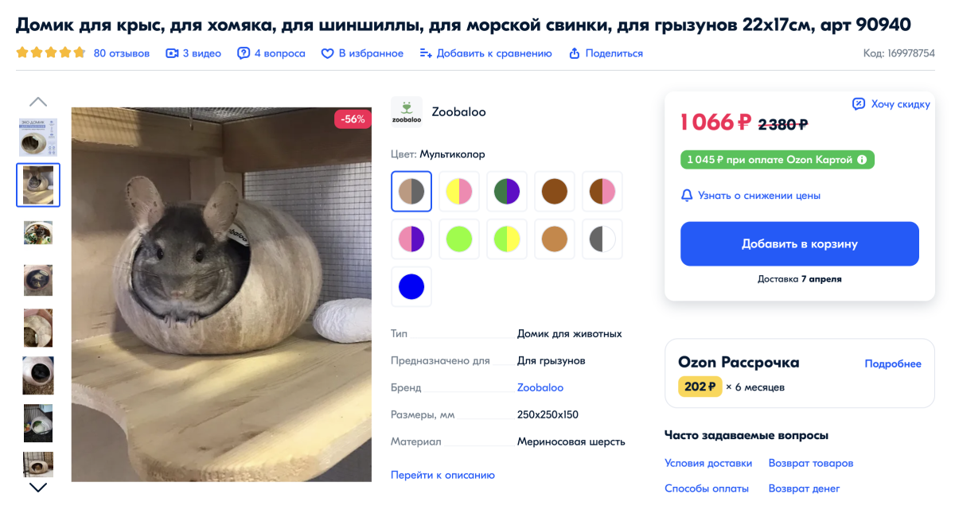Click the Хочу скидку discount icon
955x517 pixels.
pos(859,104)
